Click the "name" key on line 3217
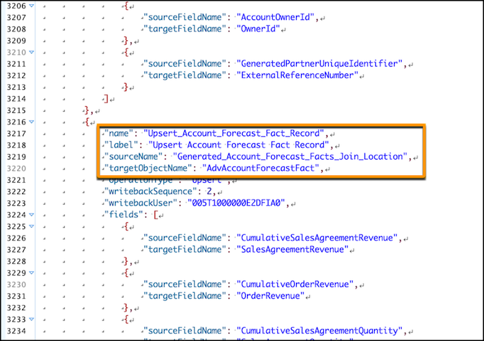 coord(119,134)
